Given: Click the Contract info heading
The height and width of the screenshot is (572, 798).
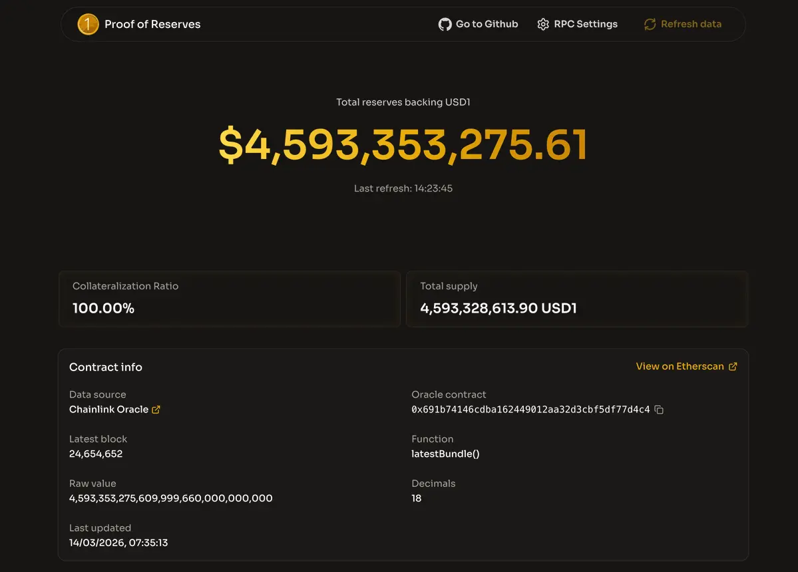Looking at the screenshot, I should tap(105, 367).
